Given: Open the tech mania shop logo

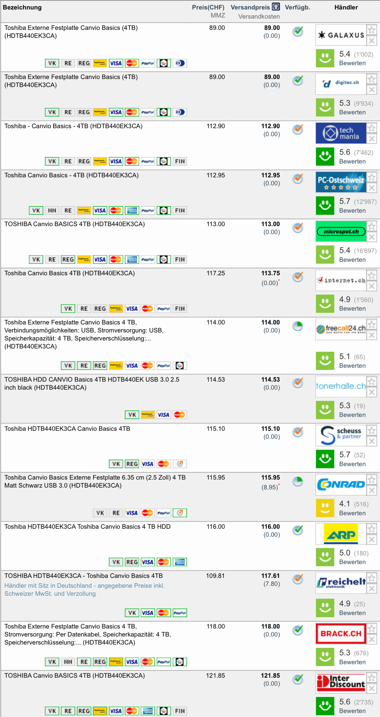Looking at the screenshot, I should [341, 133].
